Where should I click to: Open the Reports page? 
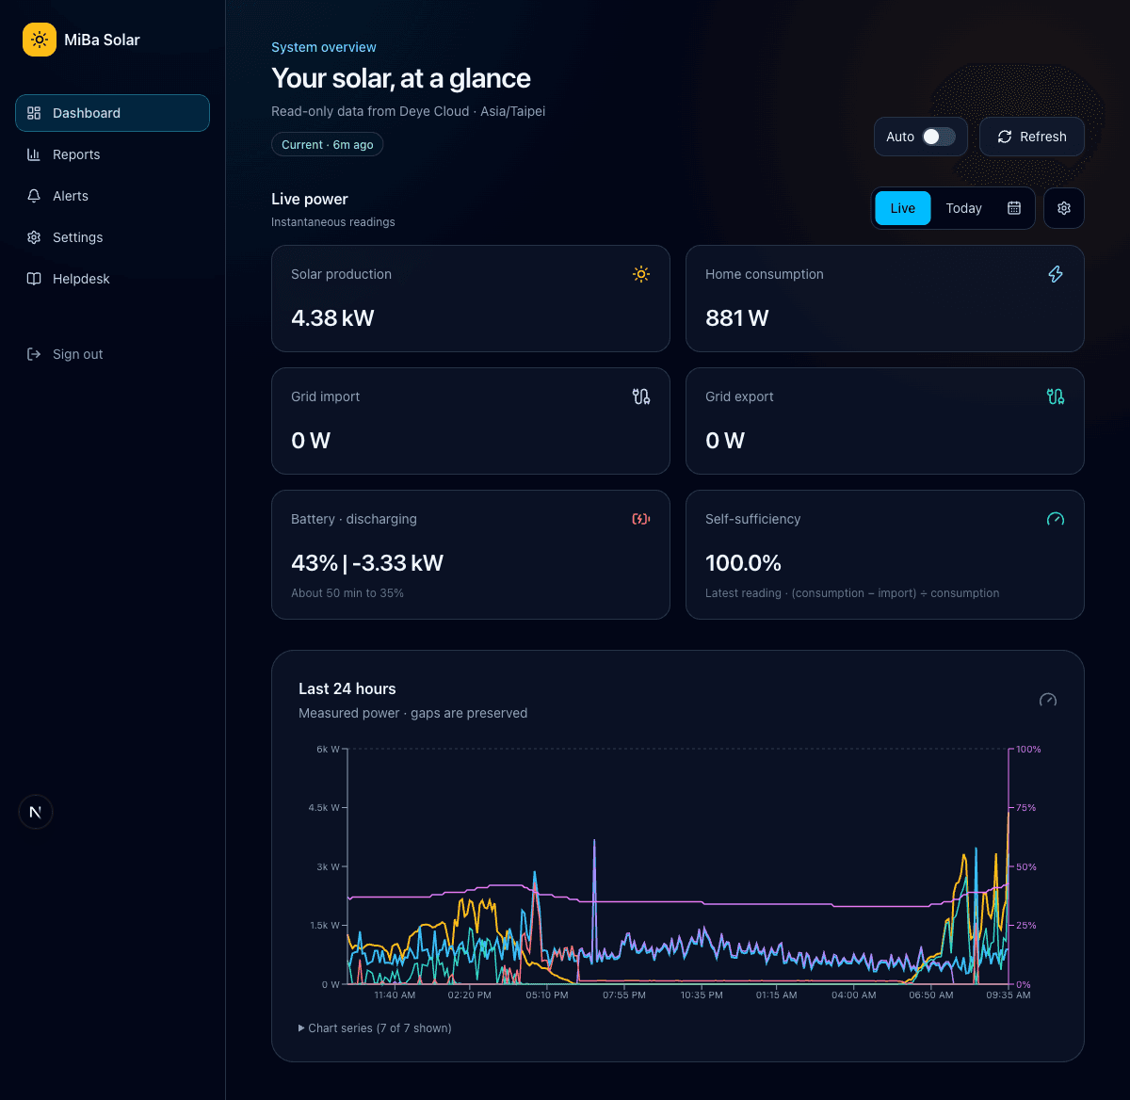pos(112,154)
